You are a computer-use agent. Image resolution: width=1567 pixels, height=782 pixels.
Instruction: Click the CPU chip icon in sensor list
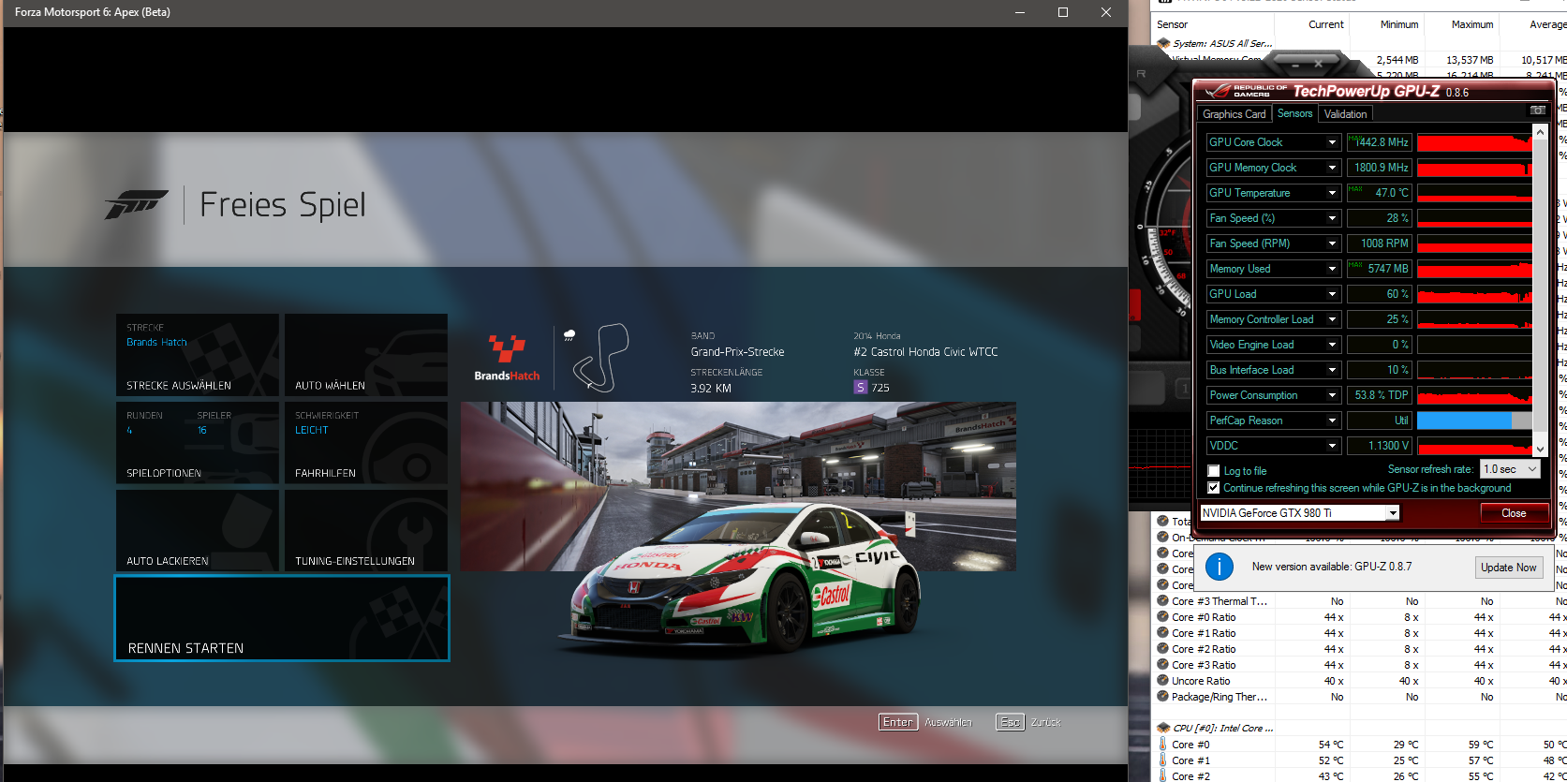[x=1163, y=728]
